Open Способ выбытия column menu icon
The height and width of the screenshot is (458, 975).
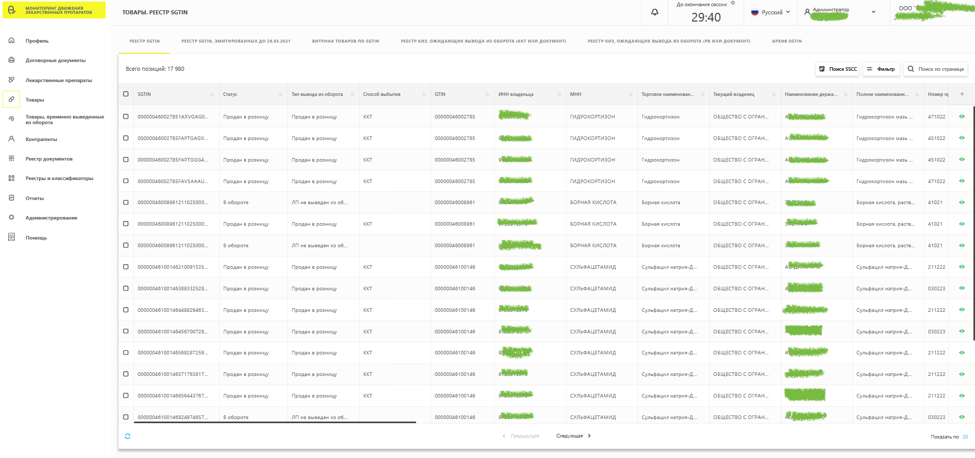click(424, 94)
